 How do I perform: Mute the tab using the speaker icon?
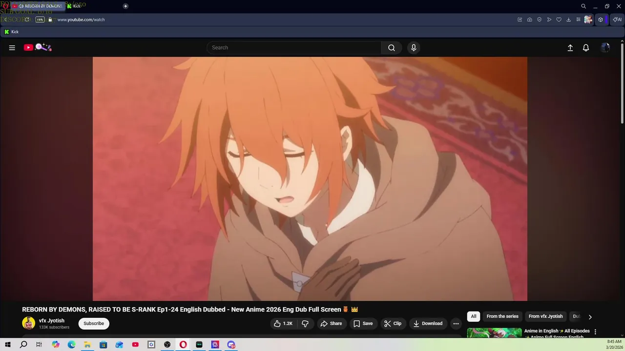coord(21,6)
